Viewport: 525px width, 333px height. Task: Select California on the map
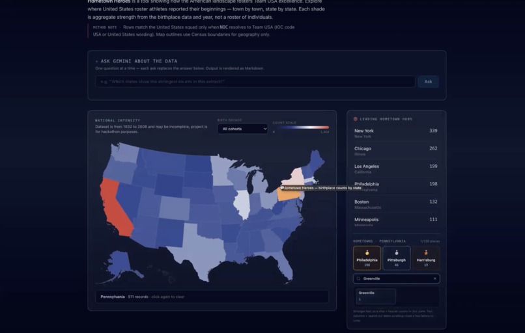click(x=114, y=207)
